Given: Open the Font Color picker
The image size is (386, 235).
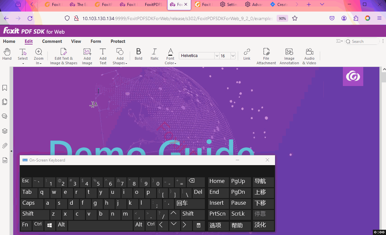Looking at the screenshot, I should (170, 56).
